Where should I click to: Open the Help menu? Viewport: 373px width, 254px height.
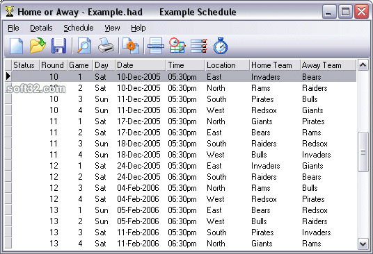pyautogui.click(x=138, y=28)
